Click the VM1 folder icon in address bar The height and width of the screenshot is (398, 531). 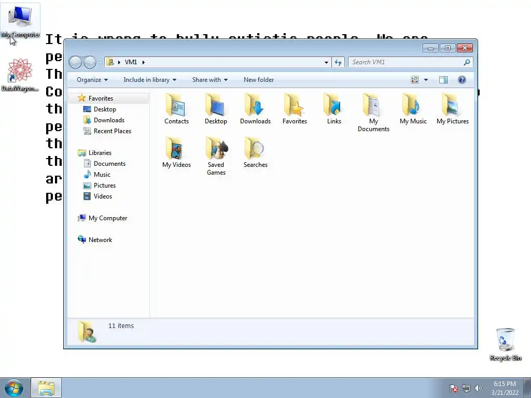point(110,62)
